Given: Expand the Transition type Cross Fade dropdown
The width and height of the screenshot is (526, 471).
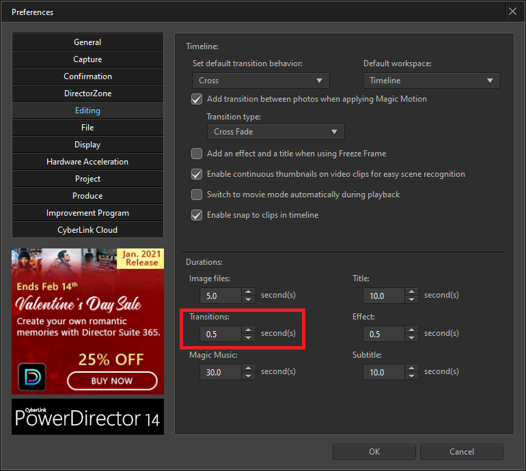Looking at the screenshot, I should coord(276,132).
